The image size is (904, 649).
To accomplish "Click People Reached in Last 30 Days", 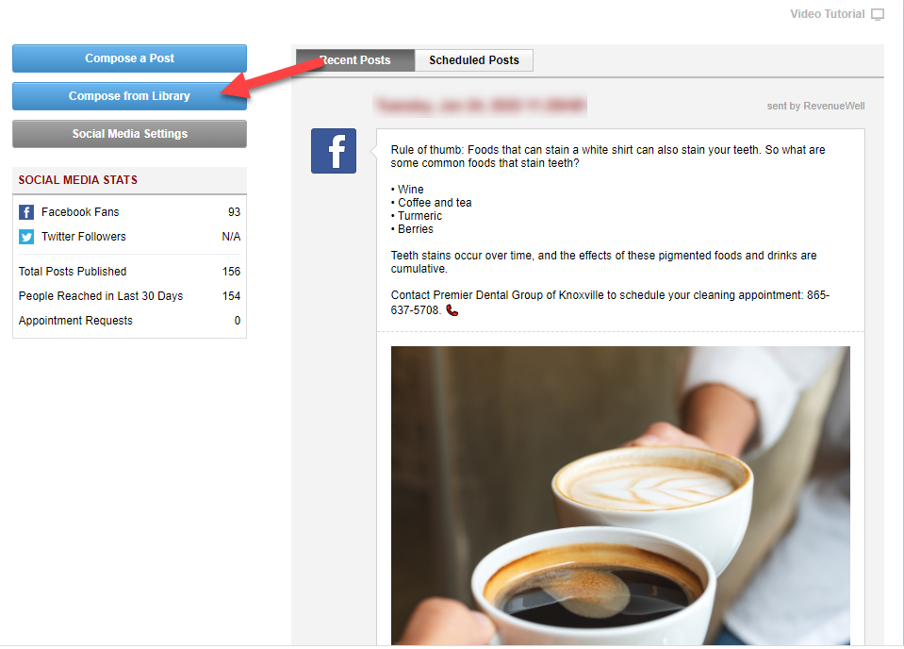I will [x=101, y=296].
